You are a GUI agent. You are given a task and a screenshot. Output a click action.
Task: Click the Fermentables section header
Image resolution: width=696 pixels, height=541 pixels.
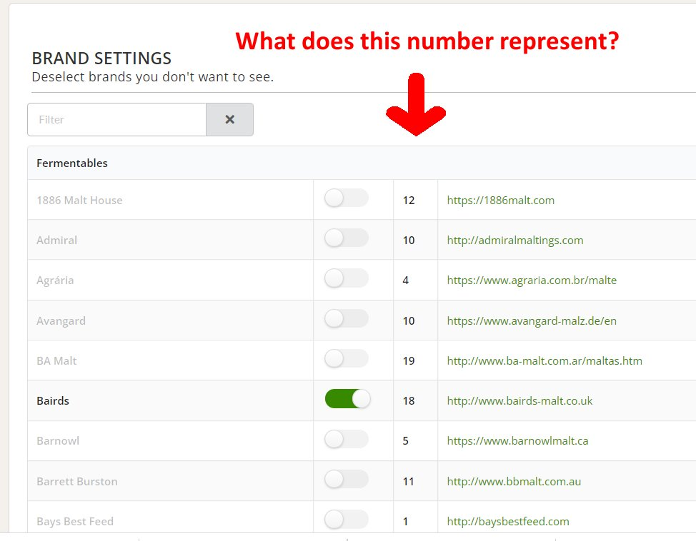coord(72,163)
